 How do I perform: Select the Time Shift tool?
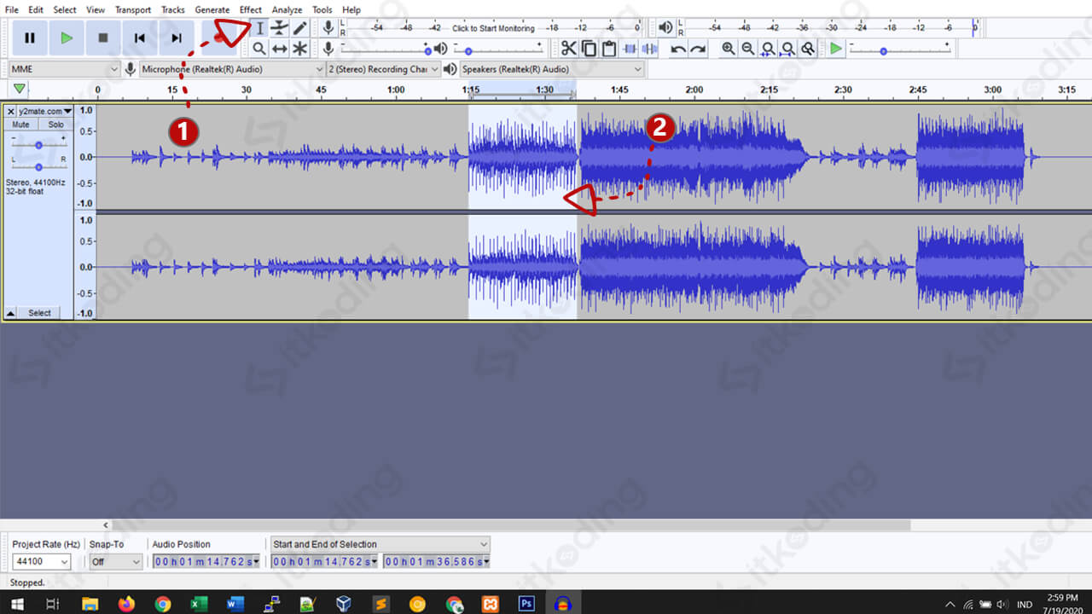280,49
